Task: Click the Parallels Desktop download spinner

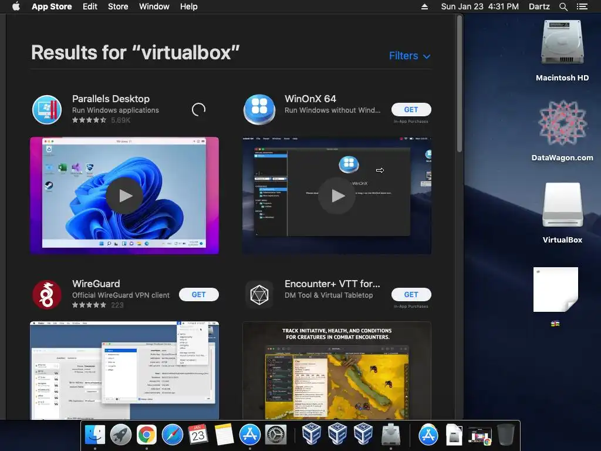Action: click(x=198, y=110)
